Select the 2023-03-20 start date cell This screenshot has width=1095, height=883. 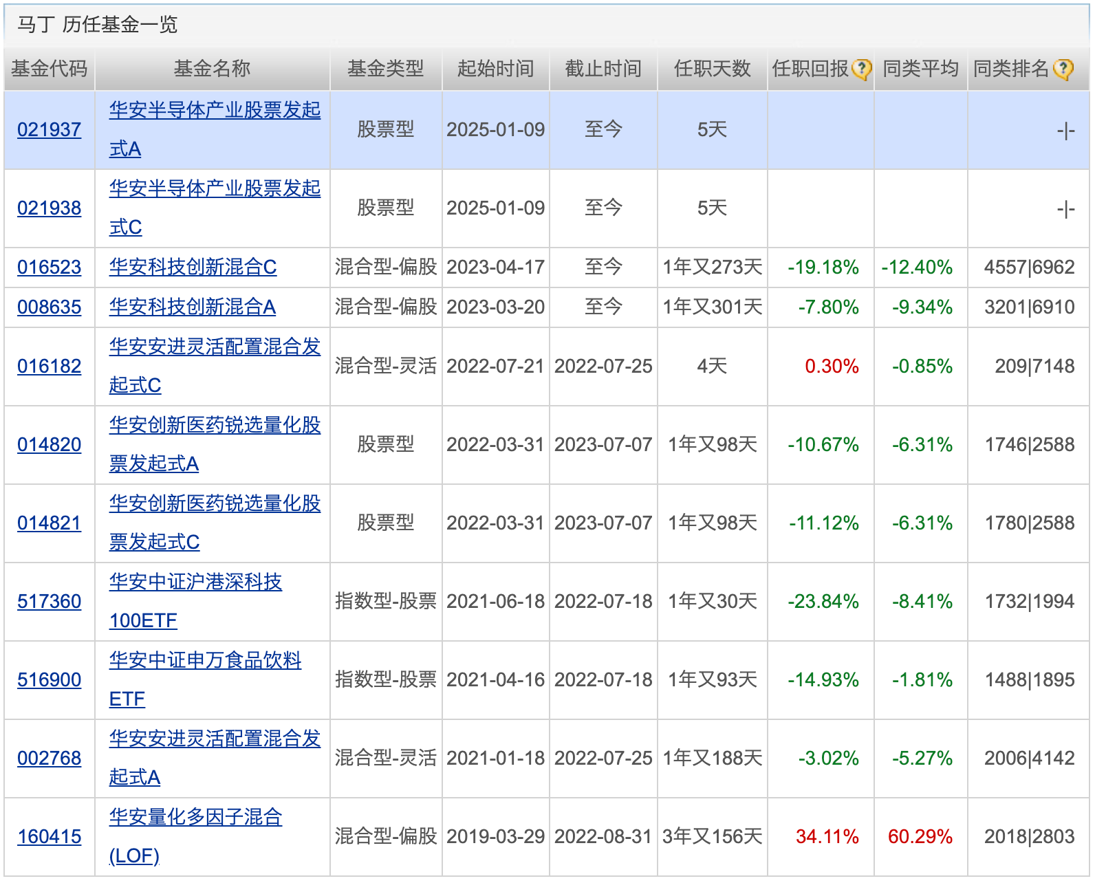[x=496, y=307]
